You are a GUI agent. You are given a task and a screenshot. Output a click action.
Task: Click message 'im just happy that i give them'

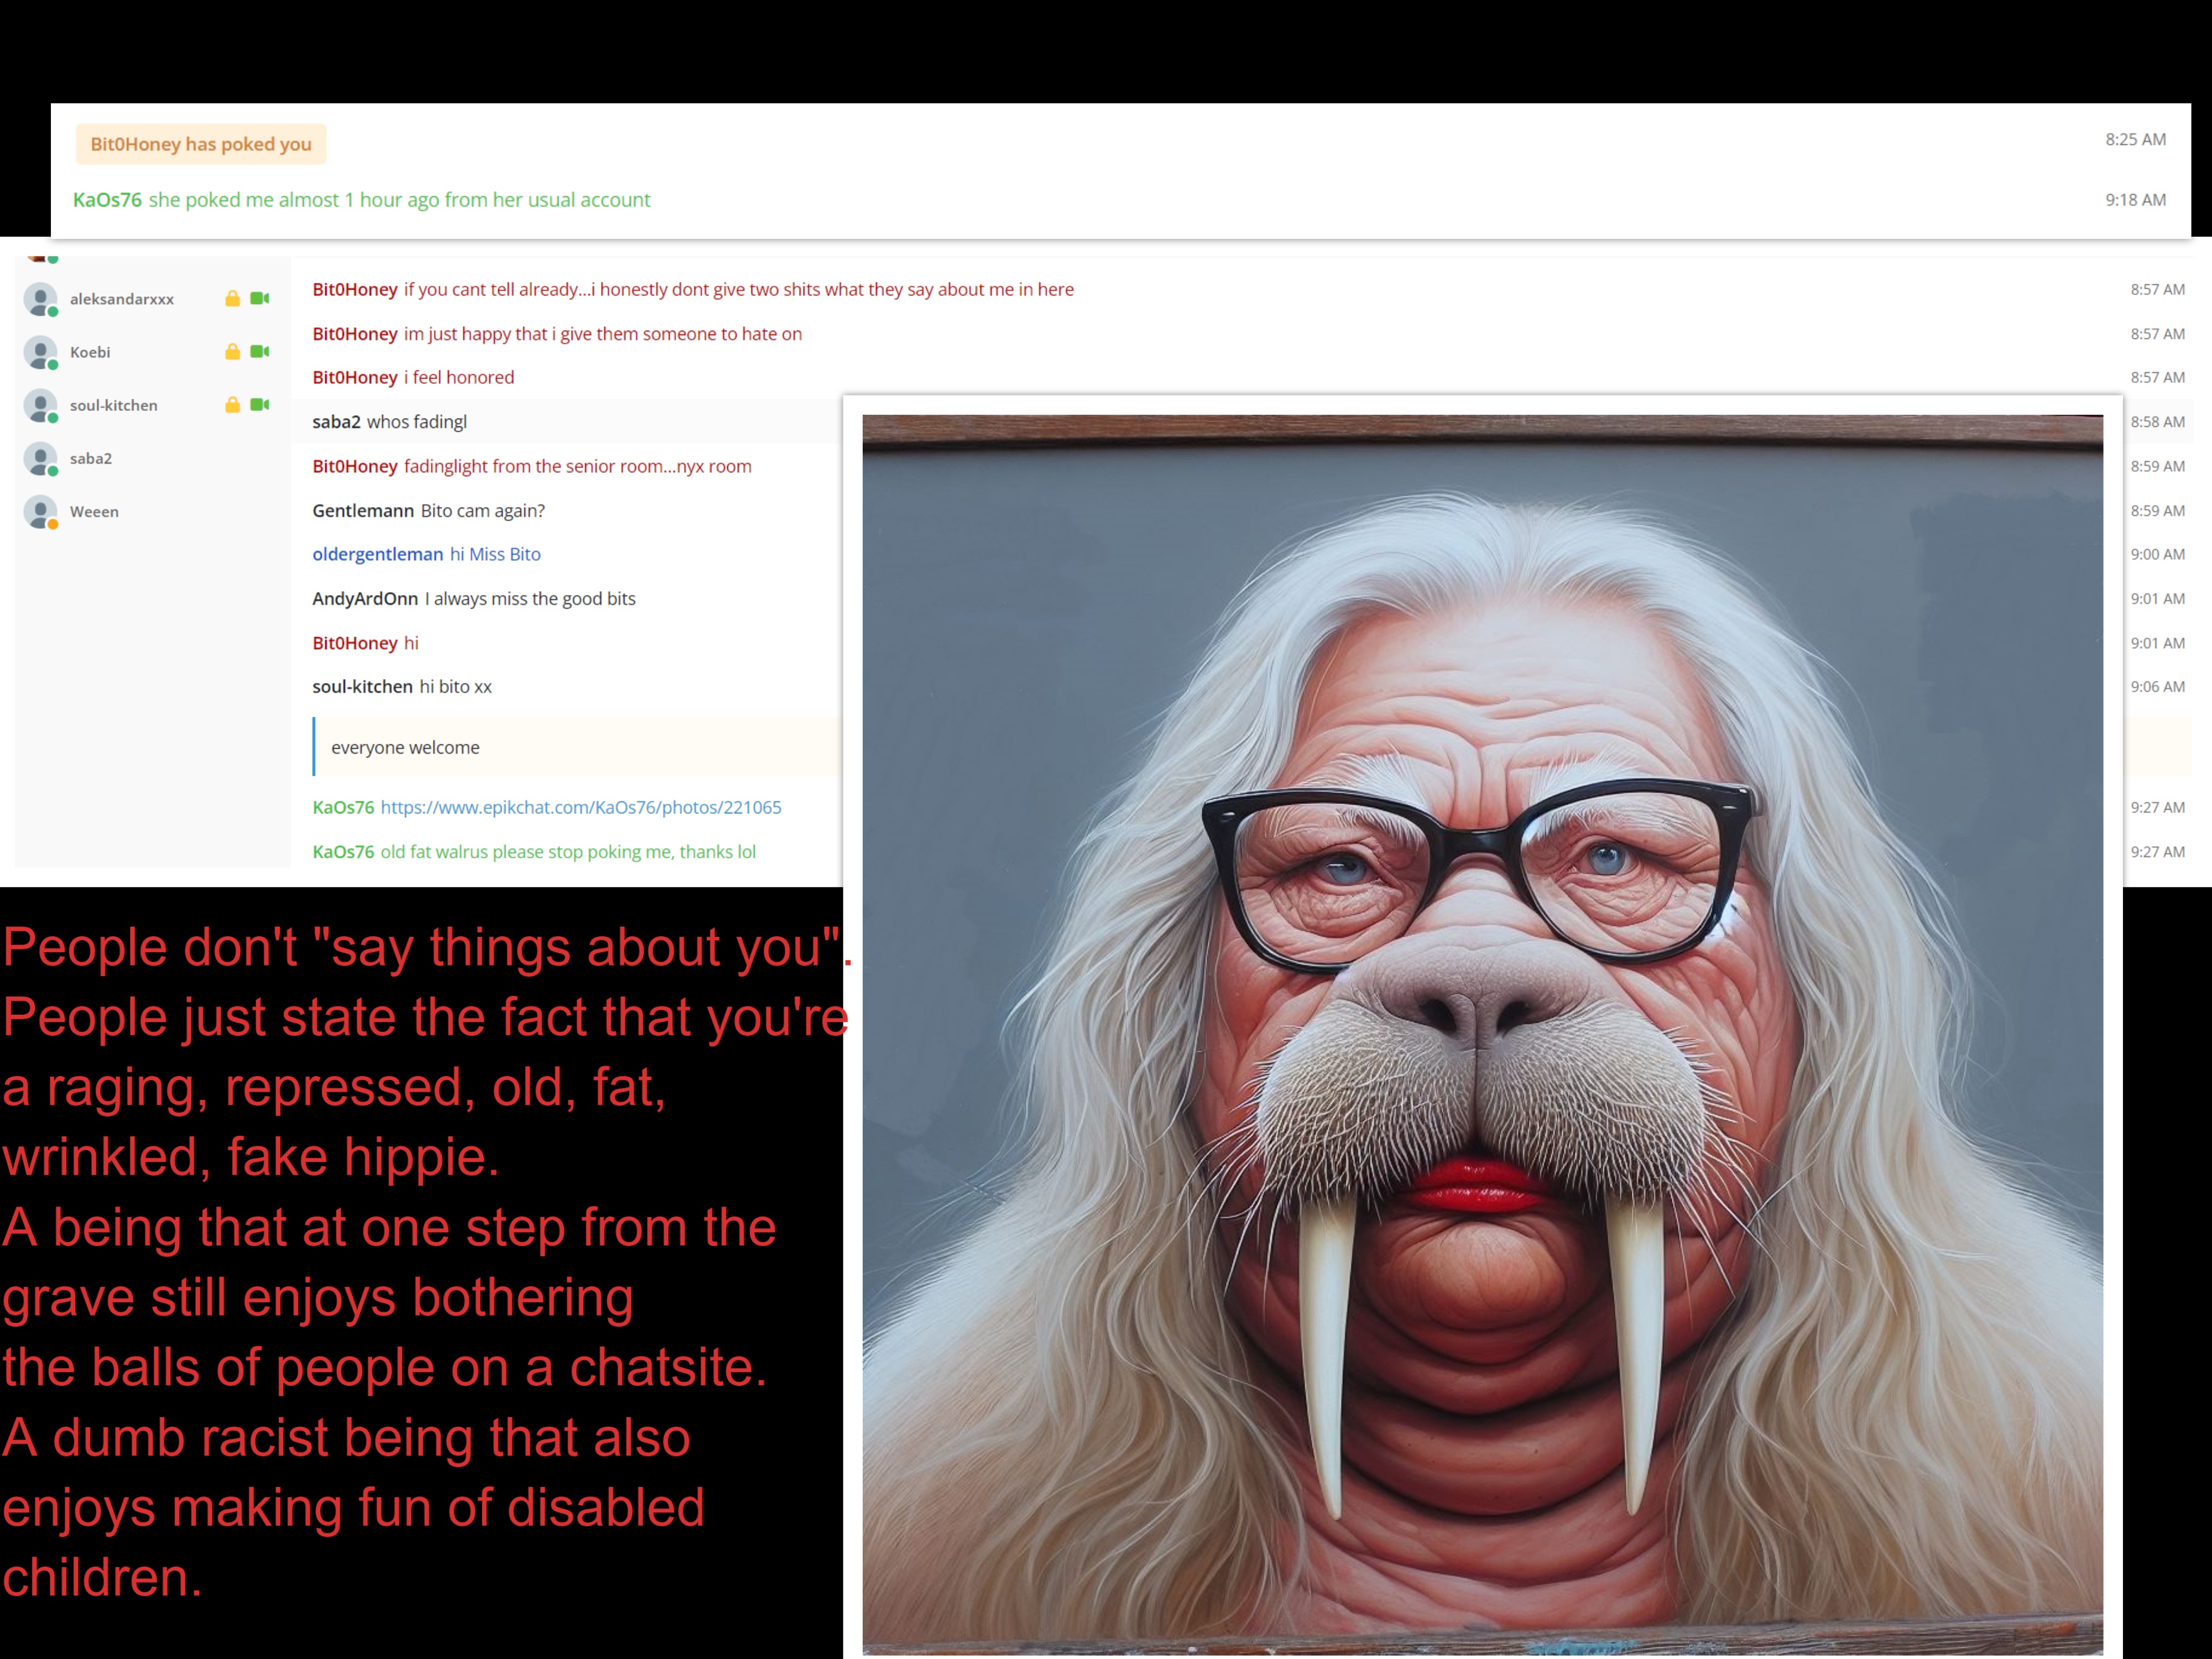(x=603, y=334)
